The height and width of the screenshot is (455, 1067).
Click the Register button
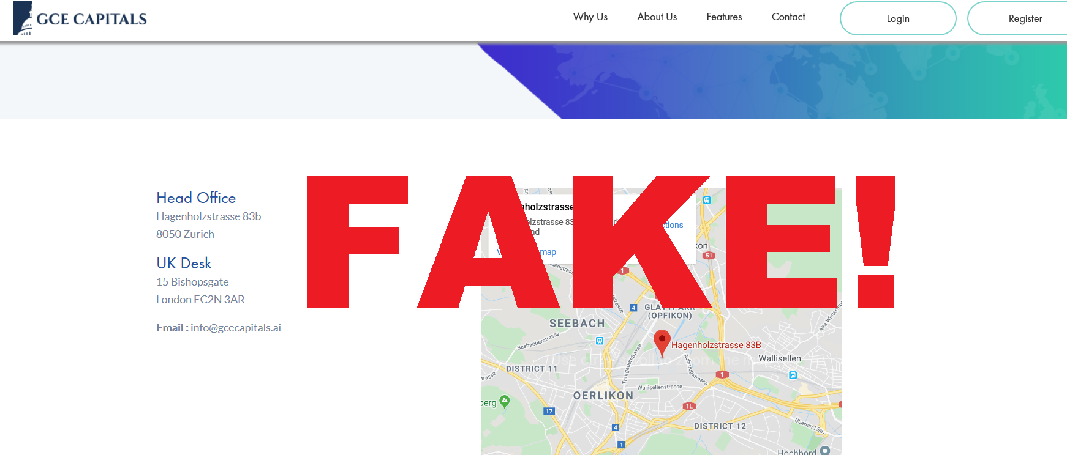point(1017,18)
